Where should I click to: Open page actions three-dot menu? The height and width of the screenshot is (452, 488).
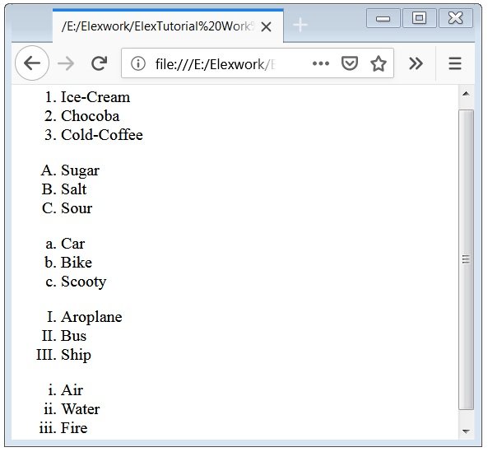coord(321,63)
